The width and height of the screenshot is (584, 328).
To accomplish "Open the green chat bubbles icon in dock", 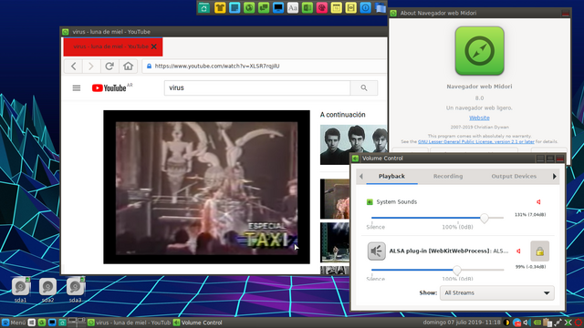I will point(264,7).
